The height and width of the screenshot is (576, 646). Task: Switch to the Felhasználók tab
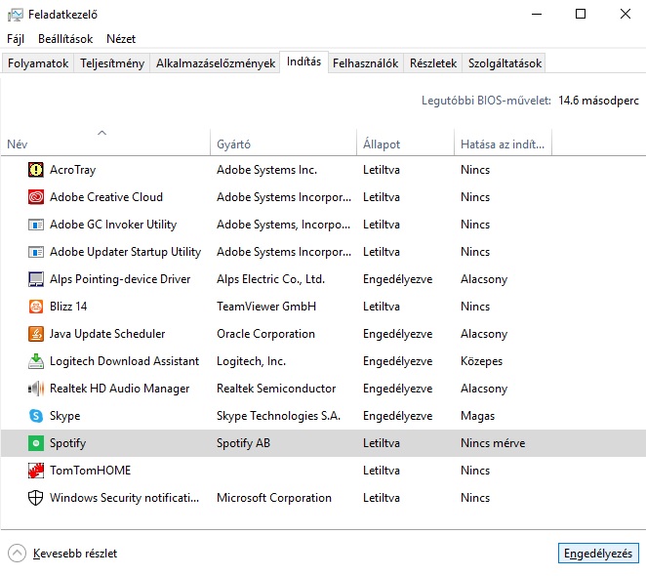365,63
